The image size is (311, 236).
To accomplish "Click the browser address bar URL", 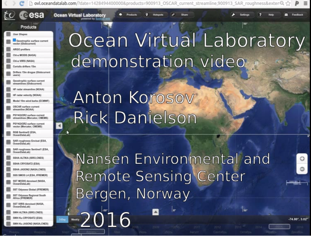I will coord(156,3).
